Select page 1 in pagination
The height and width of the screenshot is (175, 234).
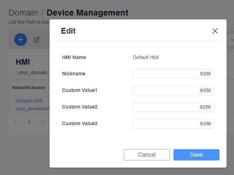(x=29, y=123)
